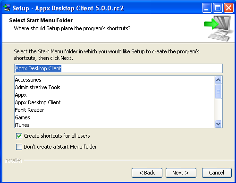Click the Setup installer icon in title bar
Screen dimensions: 236x183
coord(7,8)
